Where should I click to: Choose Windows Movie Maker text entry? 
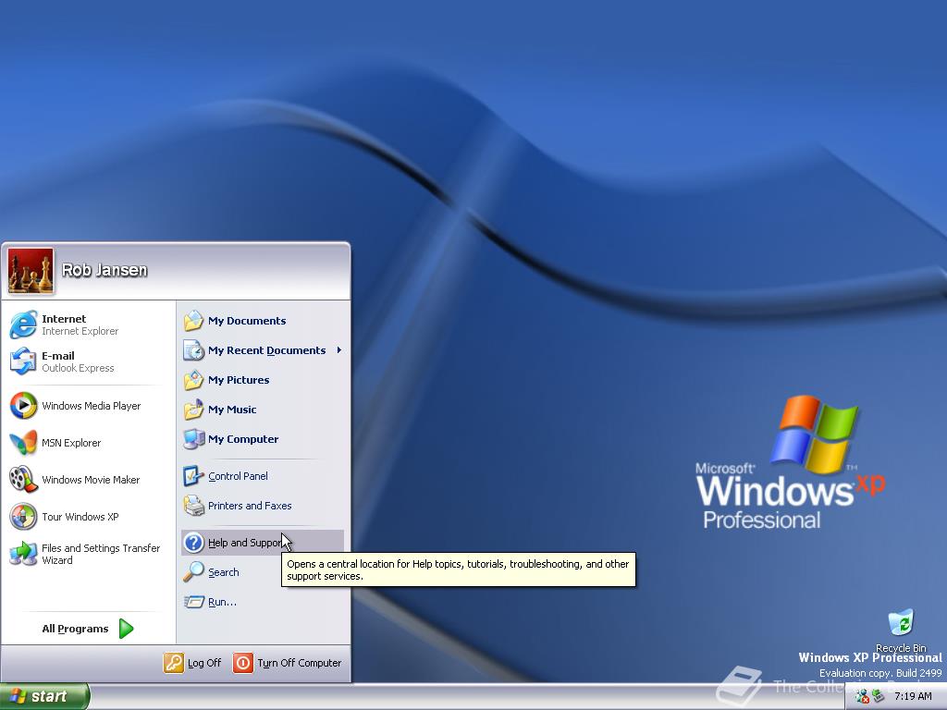91,480
